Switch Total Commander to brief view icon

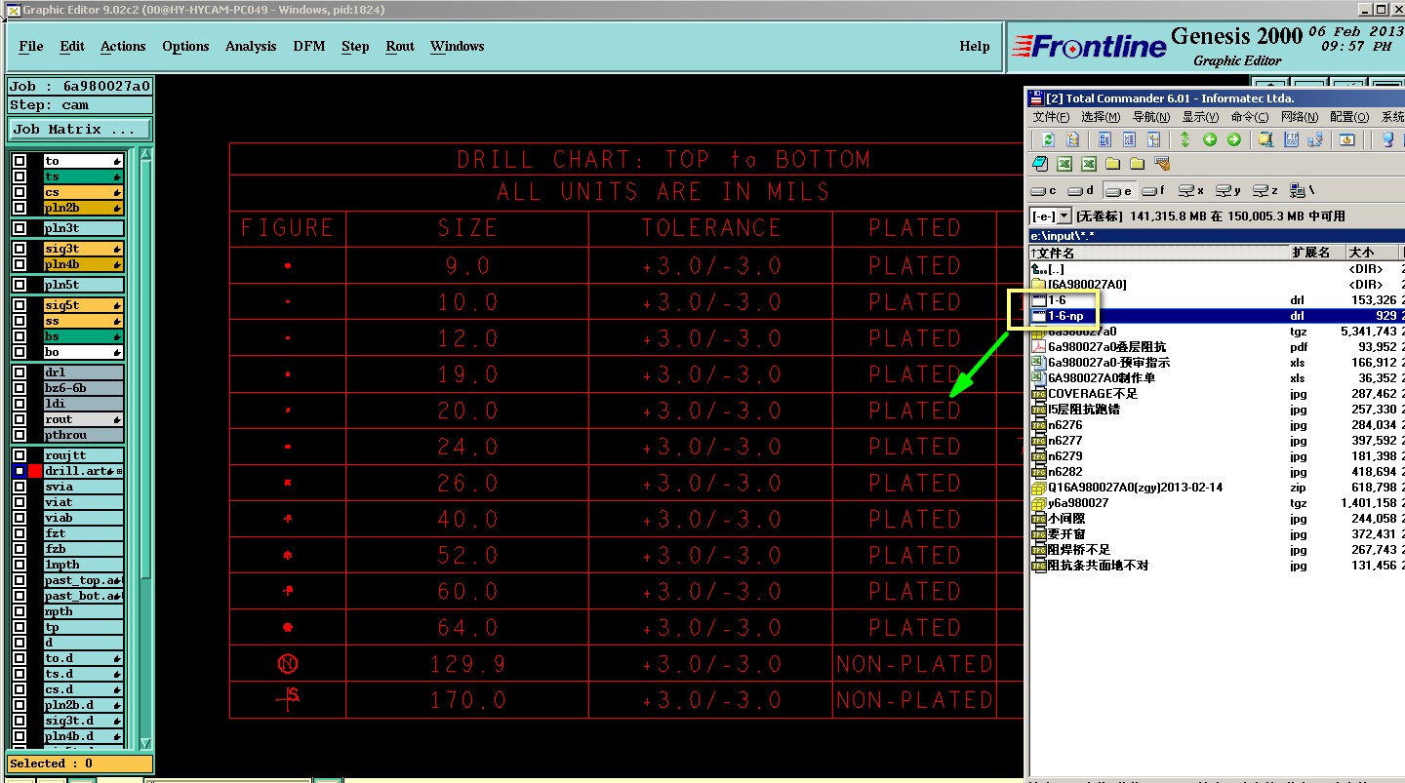coord(1104,139)
